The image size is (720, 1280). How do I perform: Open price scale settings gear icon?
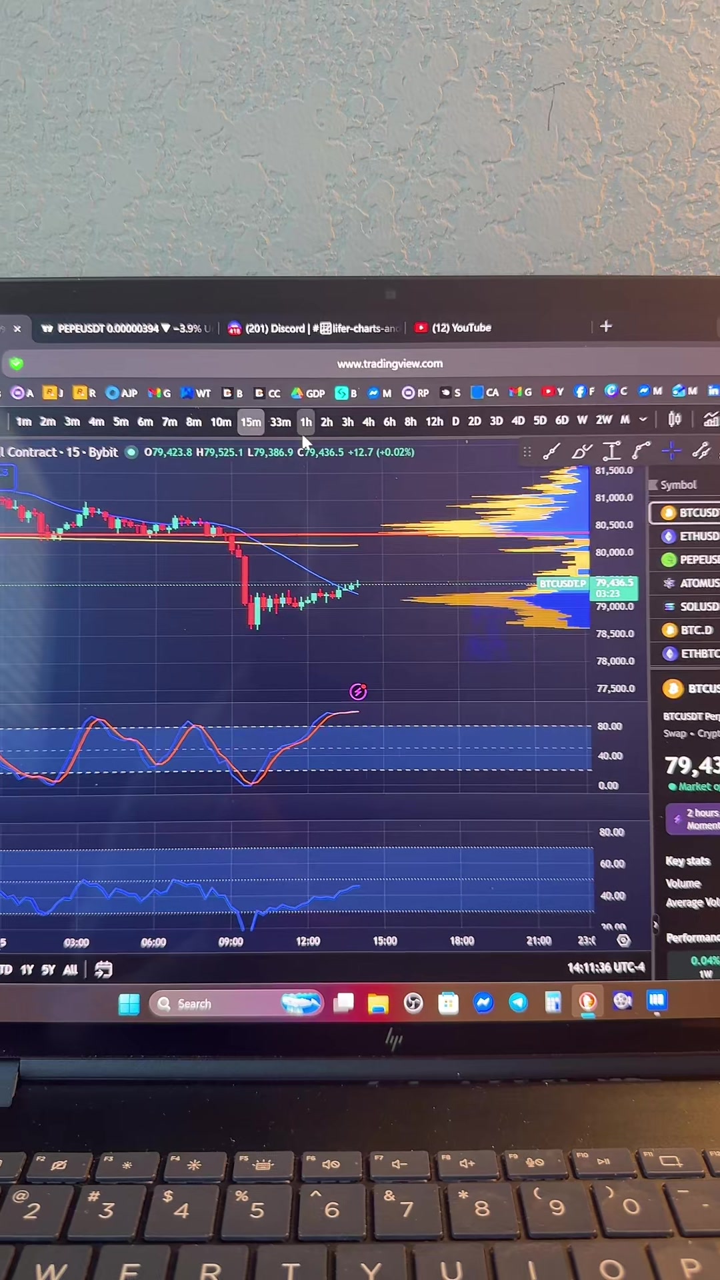click(623, 941)
